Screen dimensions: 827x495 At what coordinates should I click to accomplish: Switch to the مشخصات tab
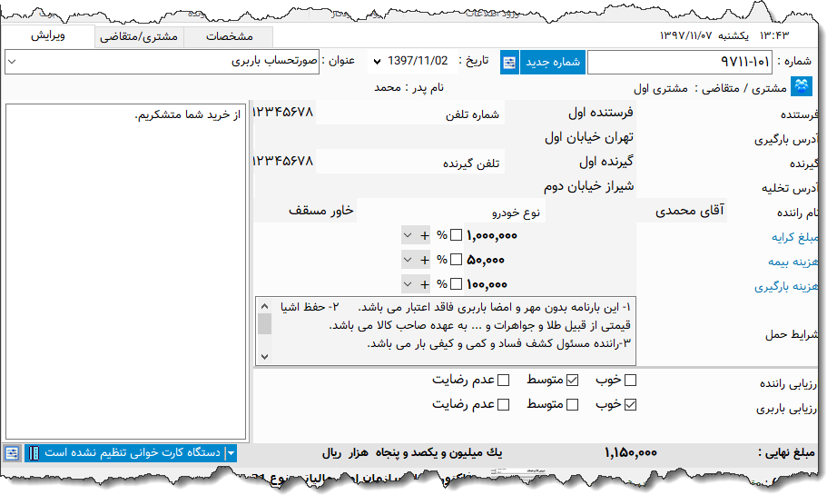[x=229, y=36]
